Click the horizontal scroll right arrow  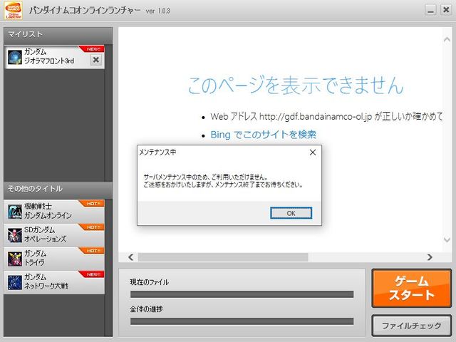[430, 257]
